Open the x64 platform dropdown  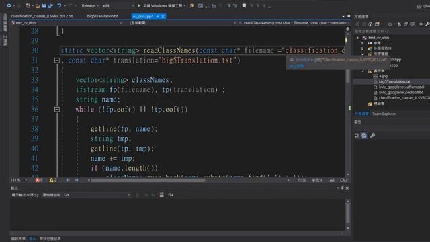(x=118, y=6)
